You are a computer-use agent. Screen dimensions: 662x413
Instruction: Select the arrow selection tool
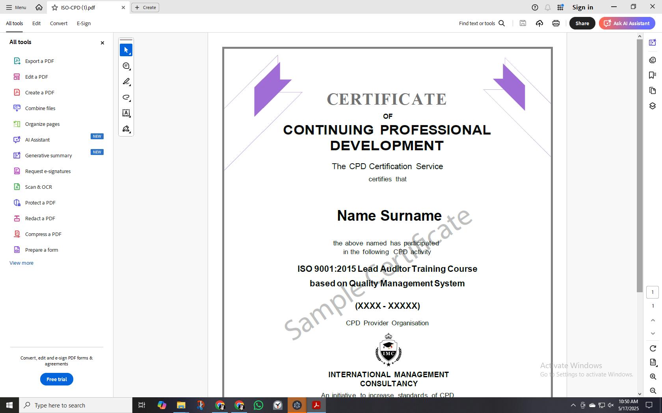tap(126, 50)
